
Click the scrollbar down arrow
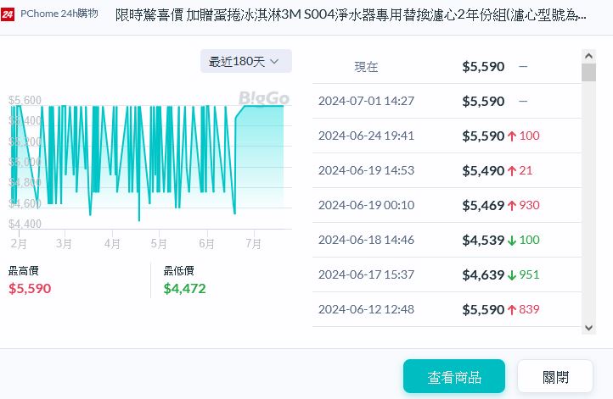(x=589, y=327)
